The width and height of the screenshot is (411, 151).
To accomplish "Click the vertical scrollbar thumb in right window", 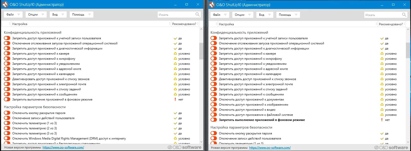I will pyautogui.click(x=408, y=51).
